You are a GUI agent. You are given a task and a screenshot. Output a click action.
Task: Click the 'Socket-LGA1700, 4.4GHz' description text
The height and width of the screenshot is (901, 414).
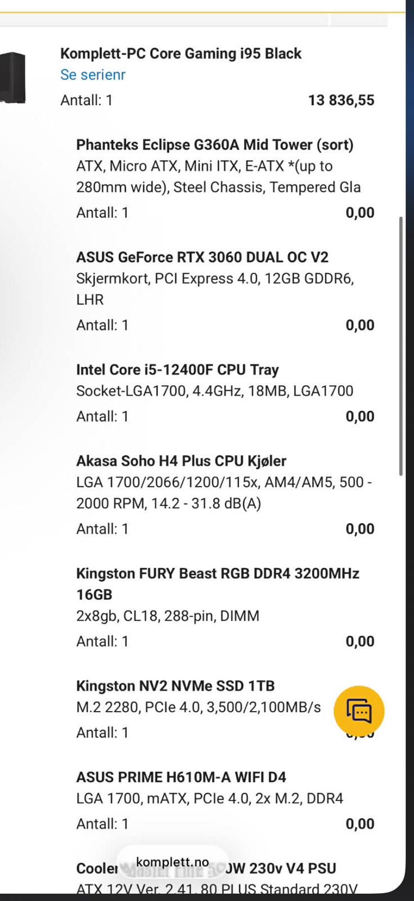tap(214, 391)
